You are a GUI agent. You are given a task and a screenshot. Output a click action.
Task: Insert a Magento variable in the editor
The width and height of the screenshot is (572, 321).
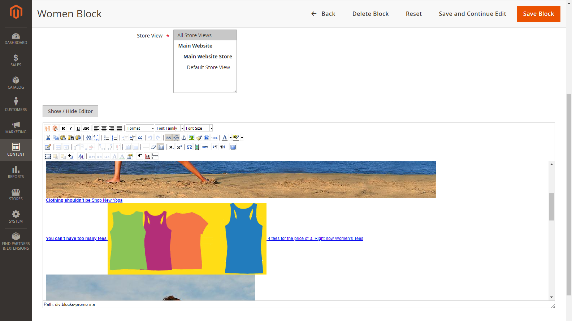pyautogui.click(x=48, y=128)
